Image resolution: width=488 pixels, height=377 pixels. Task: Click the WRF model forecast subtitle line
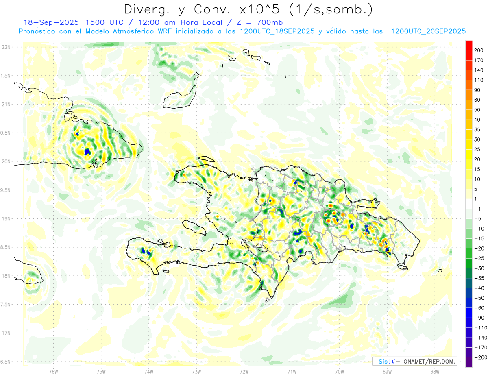242,31
